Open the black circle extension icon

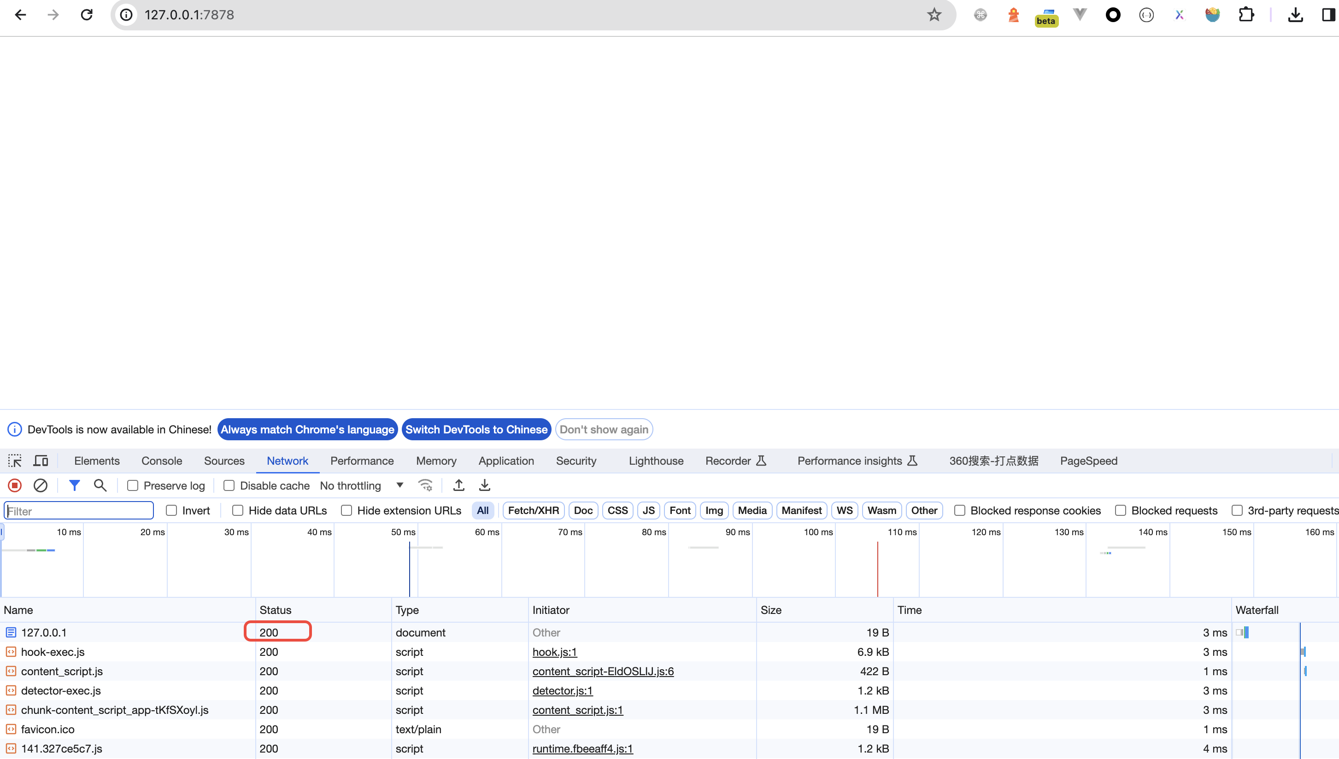(1113, 15)
